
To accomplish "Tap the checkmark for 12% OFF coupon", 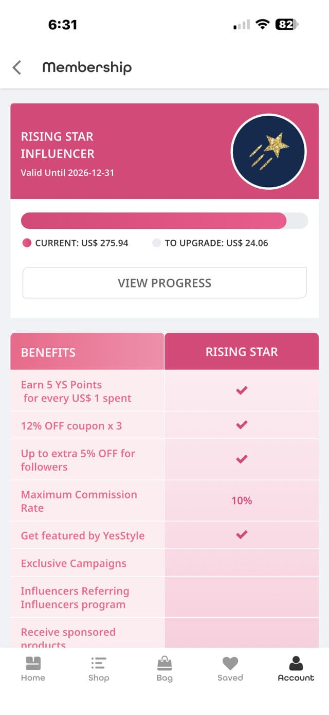I will [x=242, y=425].
